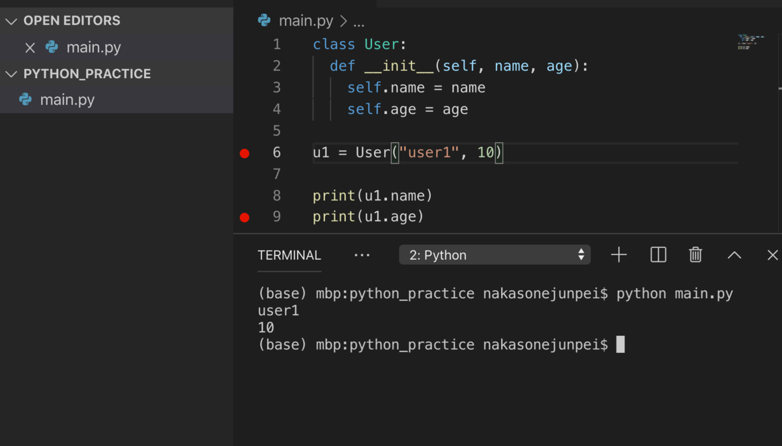Click line number 5 in the gutter

[x=277, y=131]
